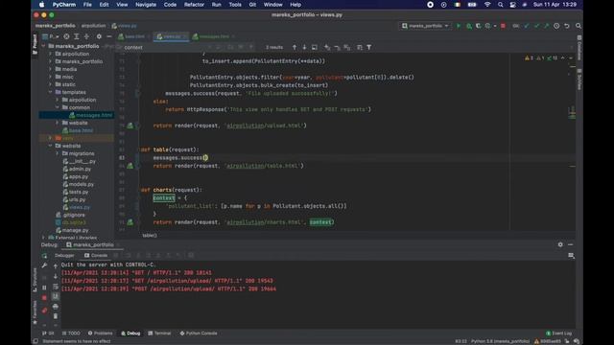The height and width of the screenshot is (345, 614).
Task: Rerun debug session icon
Action: click(x=44, y=256)
